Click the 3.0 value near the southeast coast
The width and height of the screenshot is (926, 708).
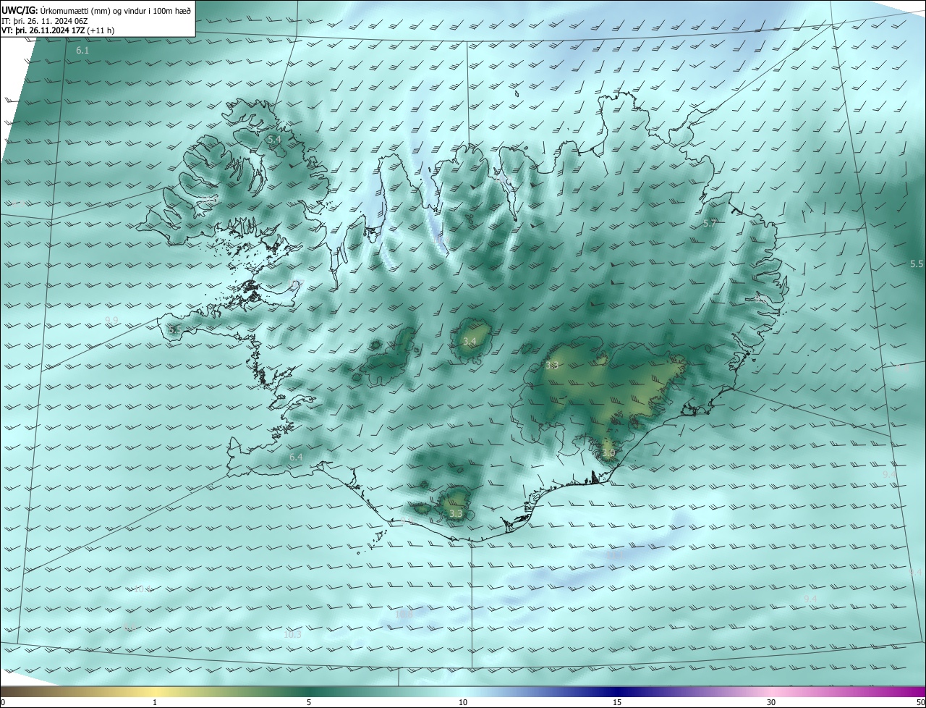point(608,454)
